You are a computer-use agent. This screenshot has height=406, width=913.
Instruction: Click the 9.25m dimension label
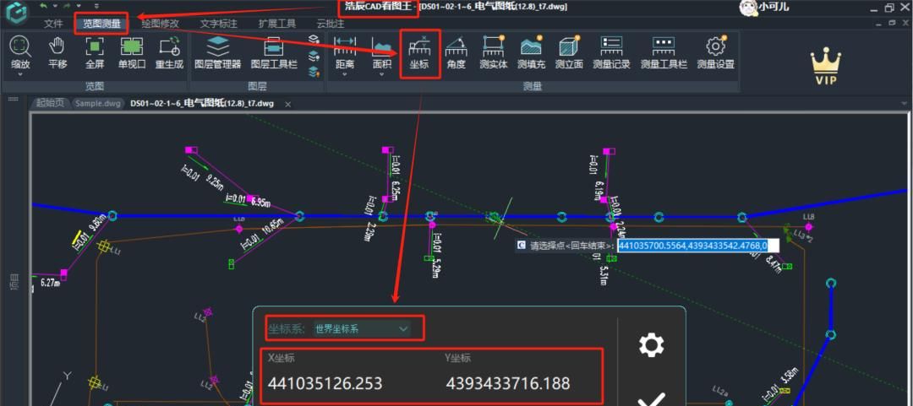click(x=214, y=183)
